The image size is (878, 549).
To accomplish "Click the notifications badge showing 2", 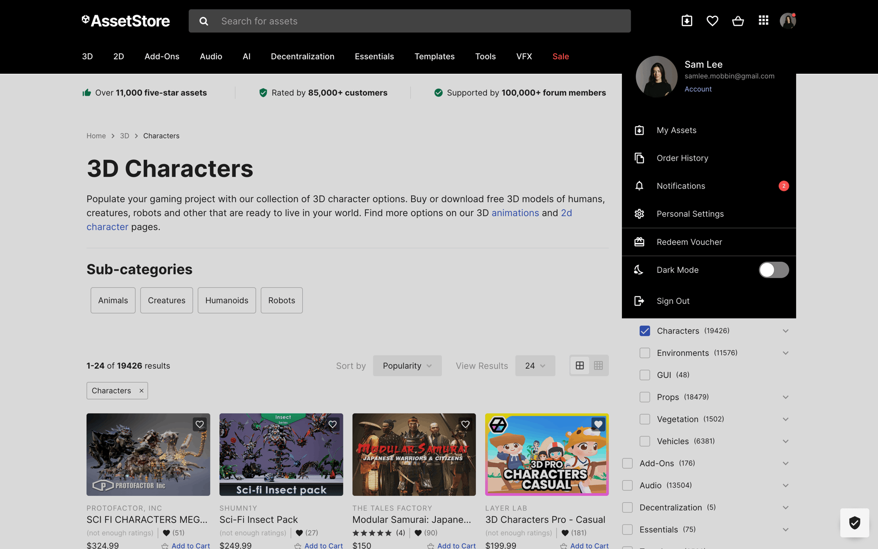I will (784, 186).
